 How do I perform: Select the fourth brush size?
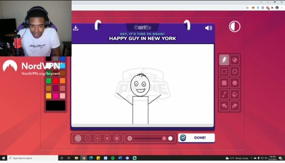[x=107, y=138]
